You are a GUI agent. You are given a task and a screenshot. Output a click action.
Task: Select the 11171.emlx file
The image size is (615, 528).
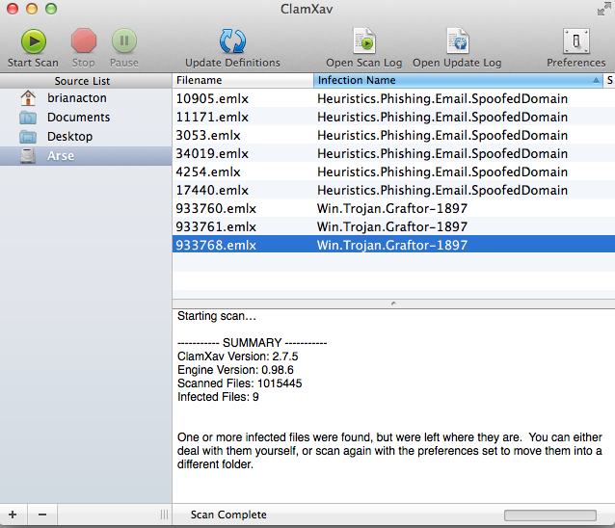pyautogui.click(x=212, y=118)
